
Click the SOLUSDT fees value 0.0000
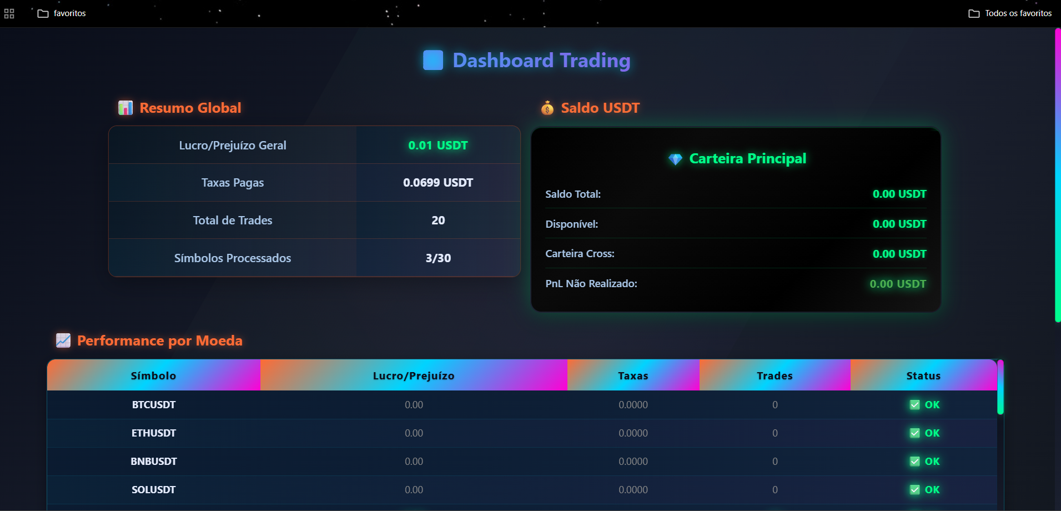(633, 490)
